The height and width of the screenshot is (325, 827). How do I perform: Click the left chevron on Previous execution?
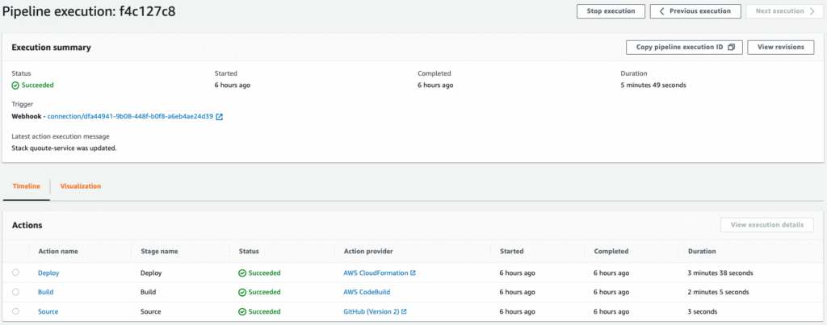[661, 11]
